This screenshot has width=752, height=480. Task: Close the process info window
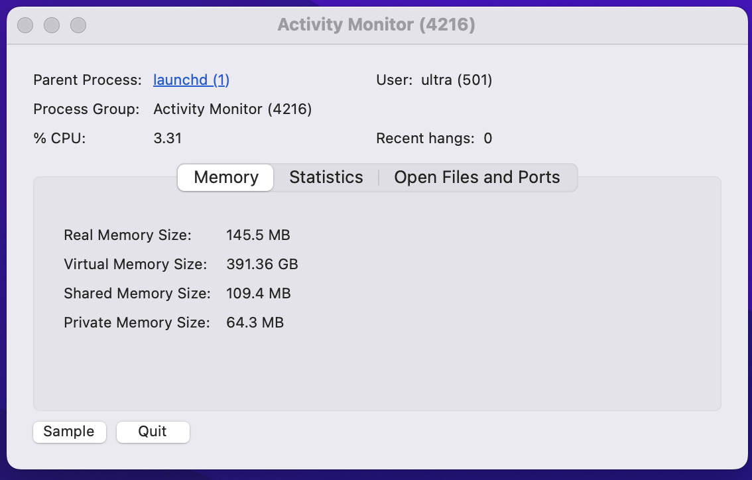(x=25, y=25)
